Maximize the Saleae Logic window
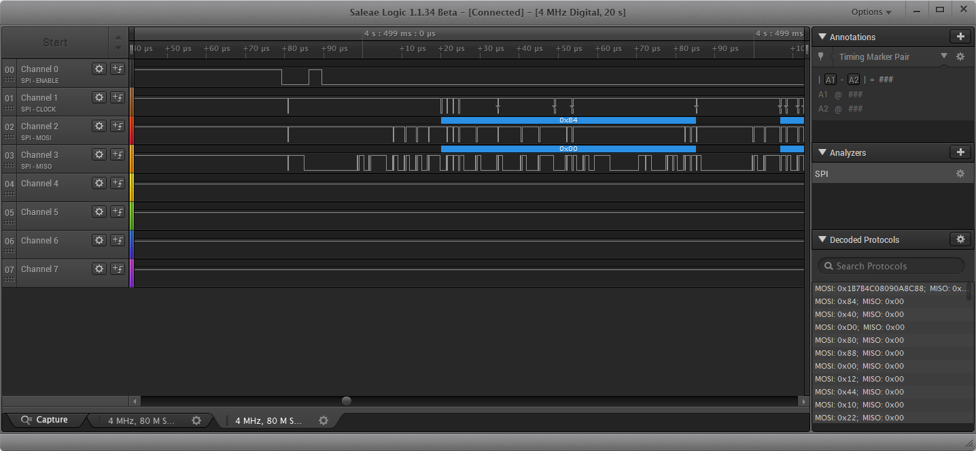Viewport: 976px width, 451px height. click(x=940, y=10)
